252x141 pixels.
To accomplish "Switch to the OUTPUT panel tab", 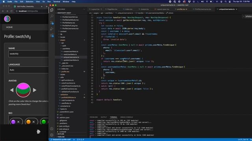I will [104, 117].
